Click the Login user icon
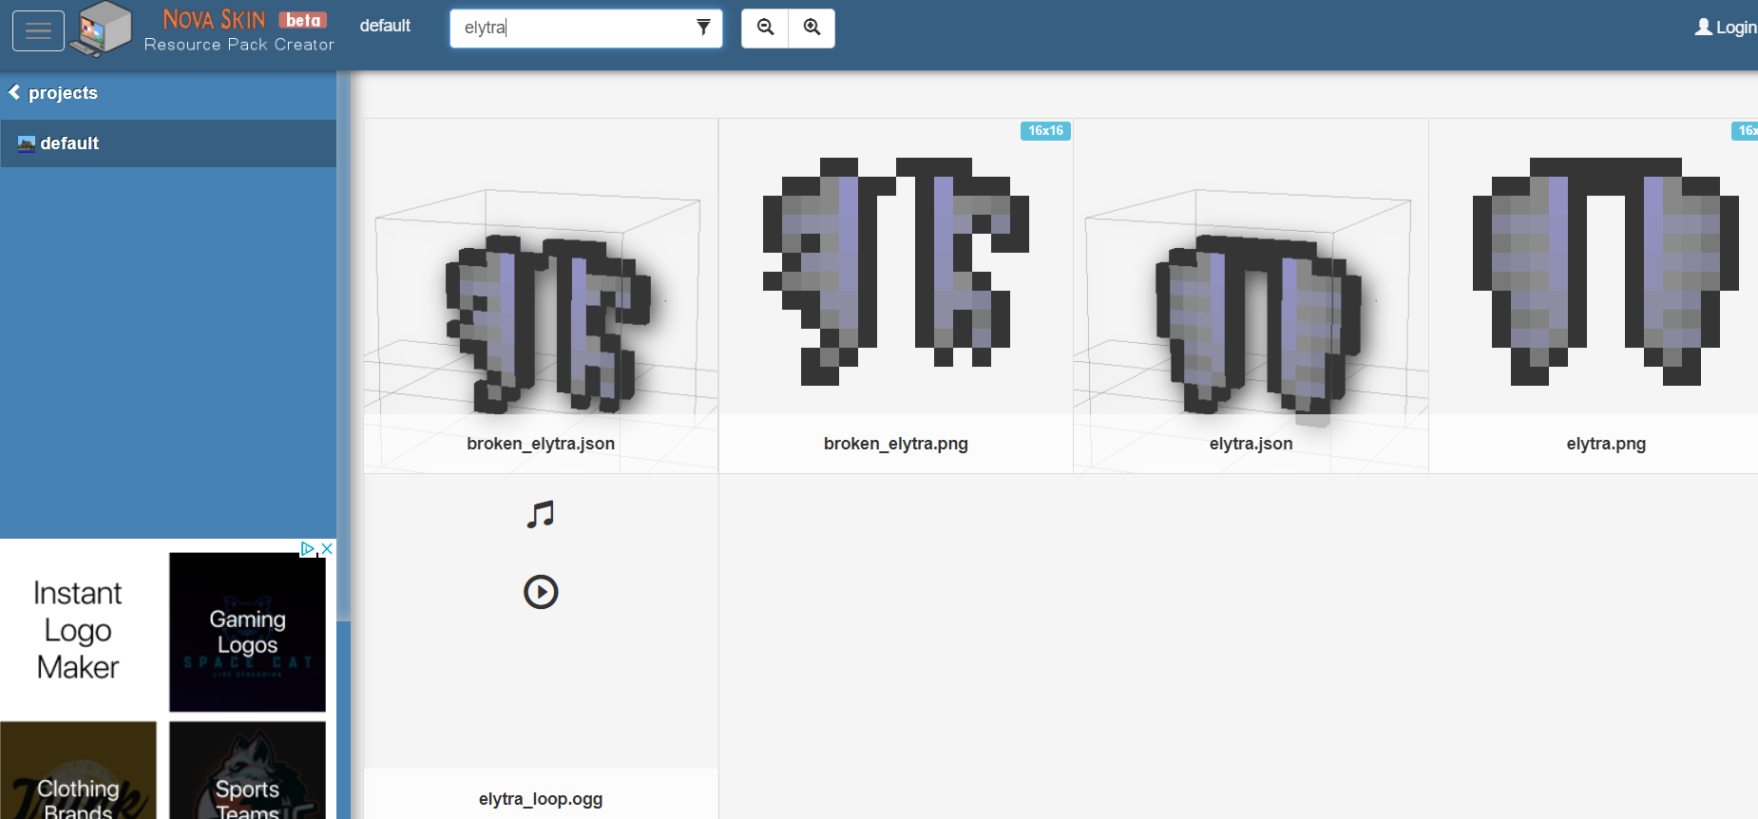 pos(1703,28)
